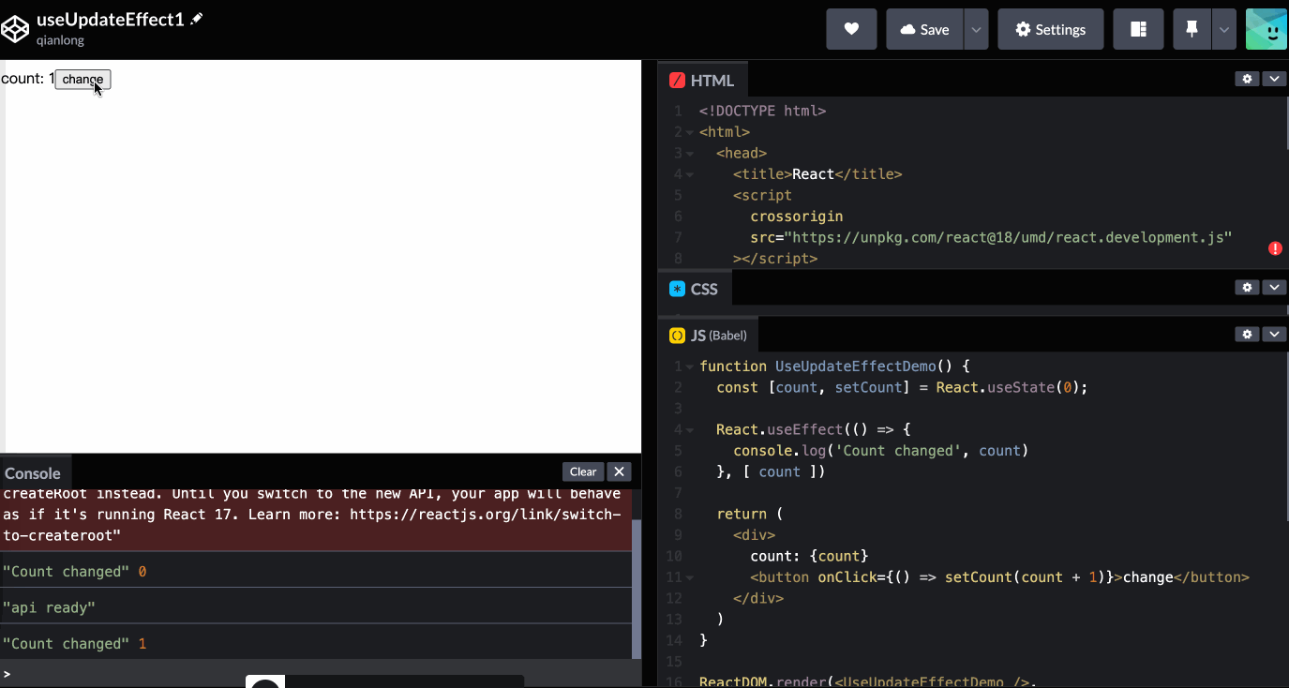Viewport: 1289px width, 688px height.
Task: Click the <!DOCTYPE html> line
Action: (762, 111)
